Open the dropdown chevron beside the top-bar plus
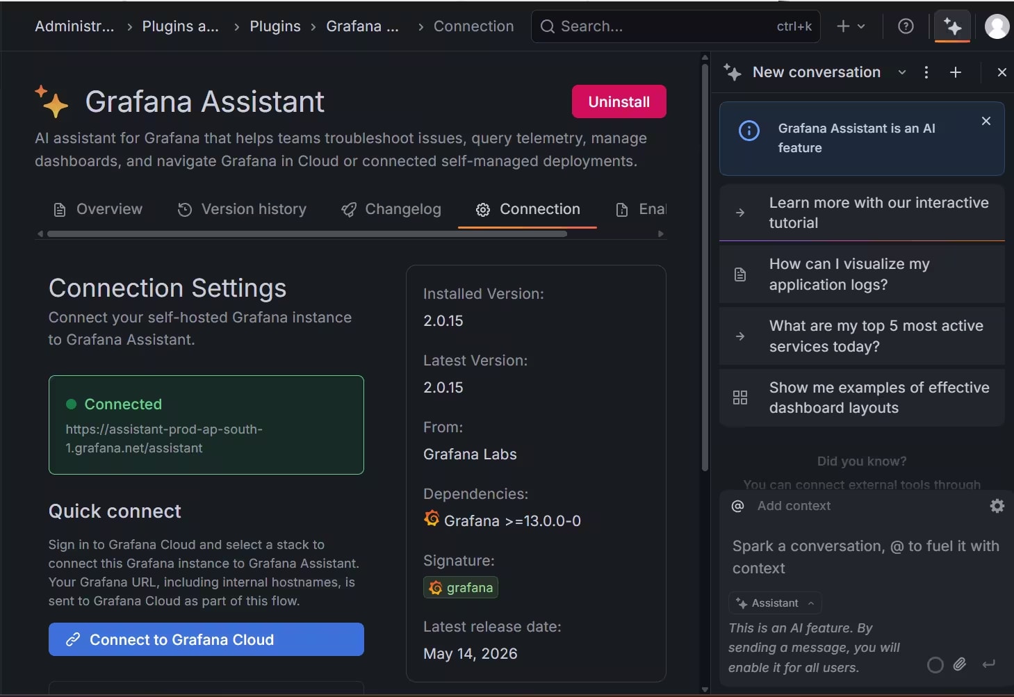The image size is (1014, 697). tap(861, 26)
